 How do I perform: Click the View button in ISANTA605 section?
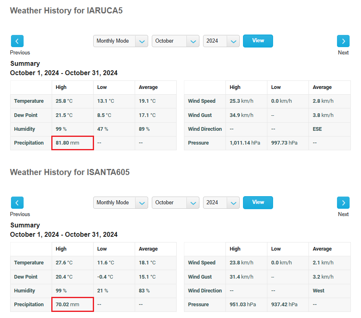(x=258, y=202)
